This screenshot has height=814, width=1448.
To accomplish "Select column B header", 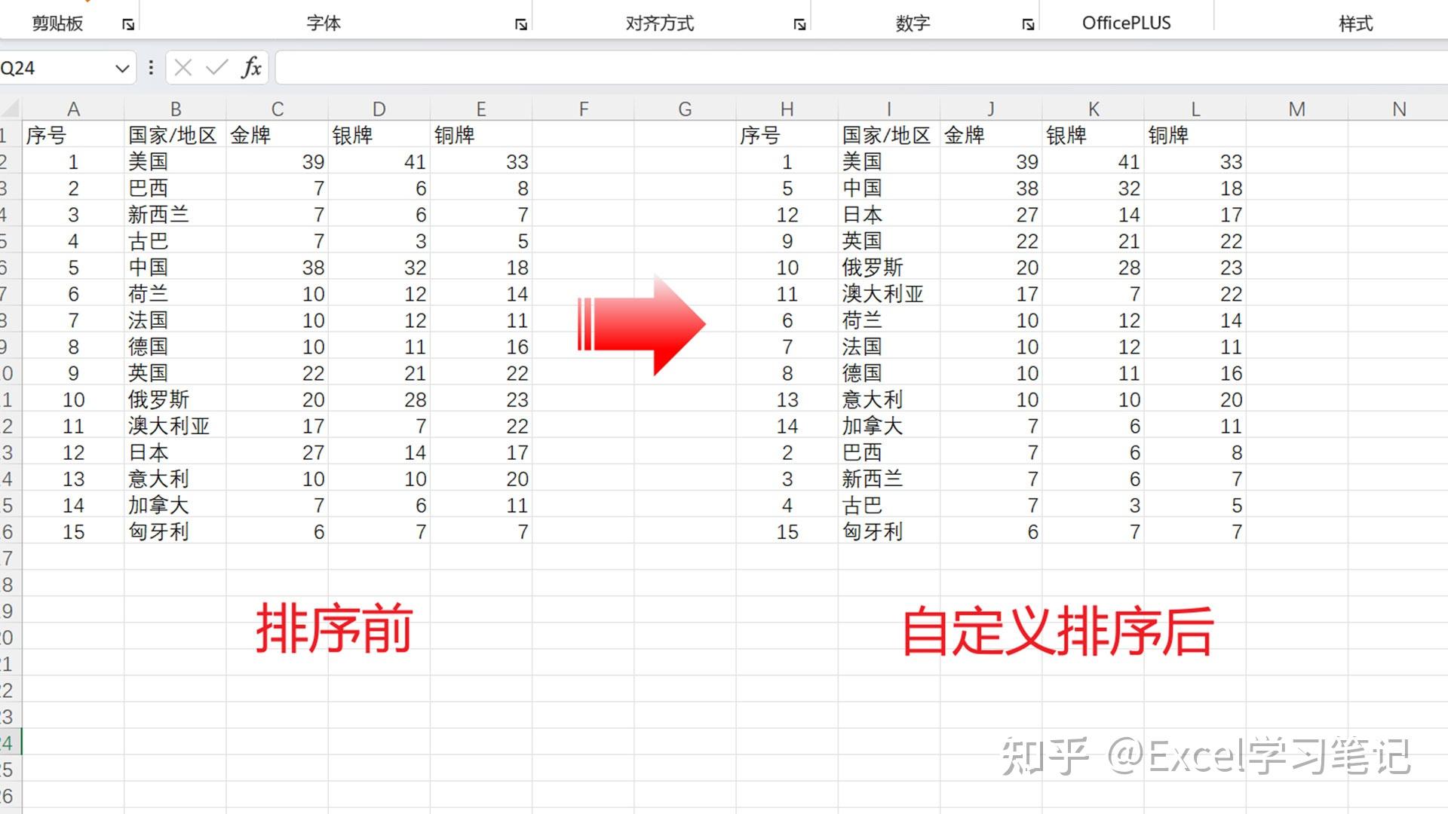I will coord(175,109).
